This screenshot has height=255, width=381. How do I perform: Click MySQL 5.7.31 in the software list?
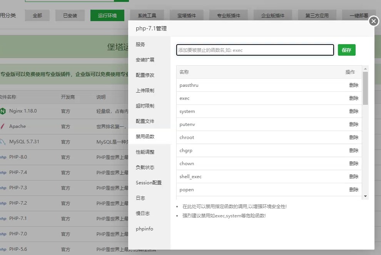coord(24,142)
